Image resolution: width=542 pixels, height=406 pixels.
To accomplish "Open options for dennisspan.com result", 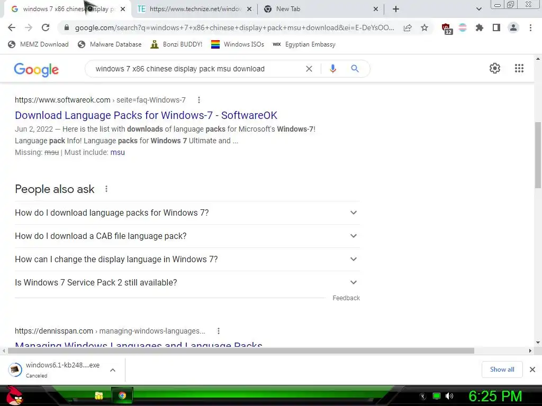I will click(x=219, y=331).
